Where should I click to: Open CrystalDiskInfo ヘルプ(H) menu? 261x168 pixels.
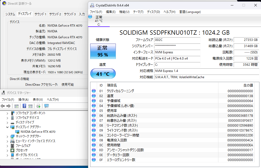169,12
